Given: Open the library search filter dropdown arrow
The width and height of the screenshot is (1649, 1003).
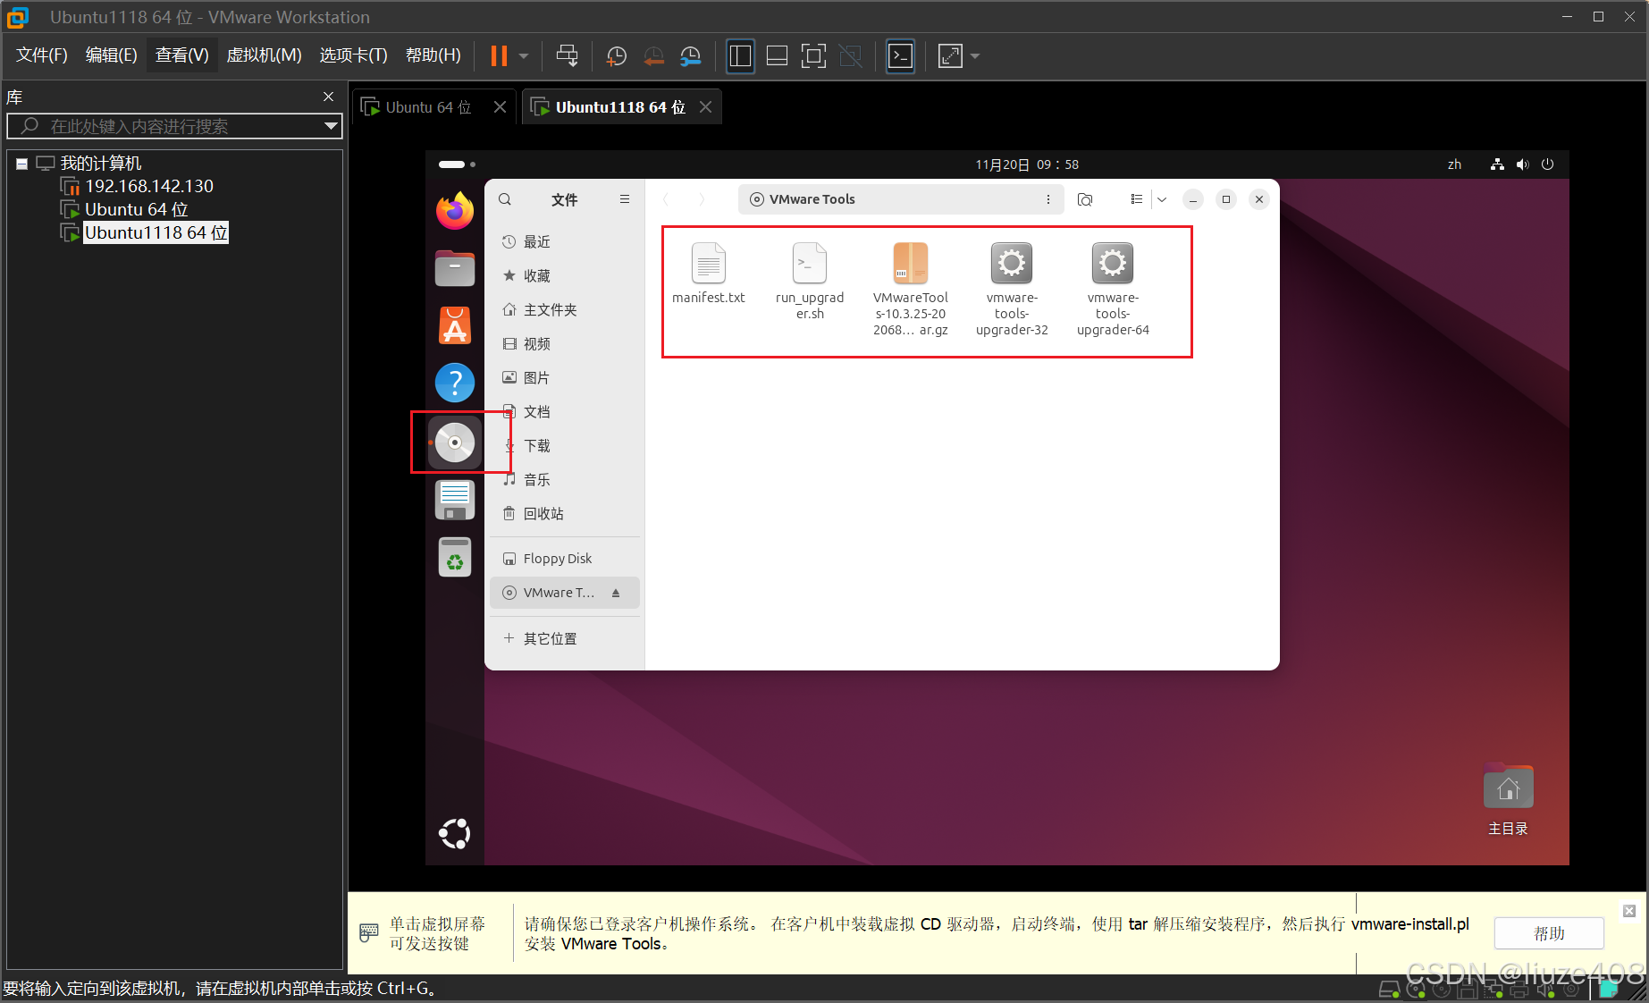Looking at the screenshot, I should (332, 126).
